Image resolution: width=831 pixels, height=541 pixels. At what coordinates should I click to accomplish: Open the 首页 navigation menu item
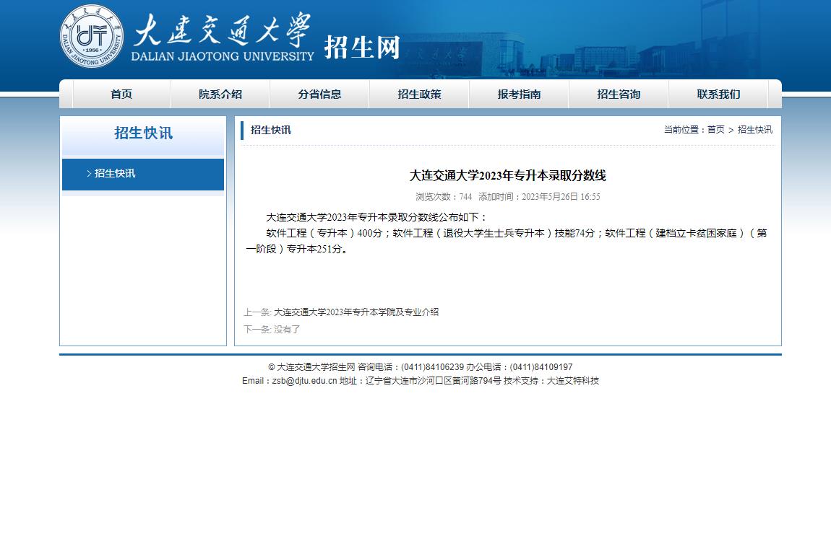click(x=121, y=94)
